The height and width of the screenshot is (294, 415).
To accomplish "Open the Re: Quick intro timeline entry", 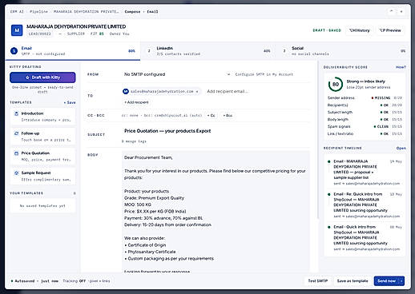I will (x=365, y=205).
